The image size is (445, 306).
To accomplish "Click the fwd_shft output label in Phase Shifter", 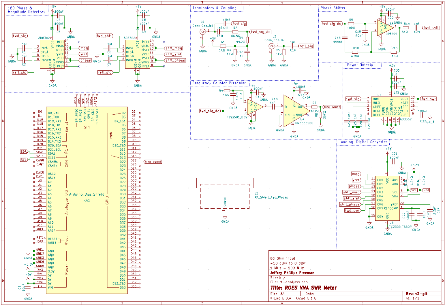I will tap(431, 28).
